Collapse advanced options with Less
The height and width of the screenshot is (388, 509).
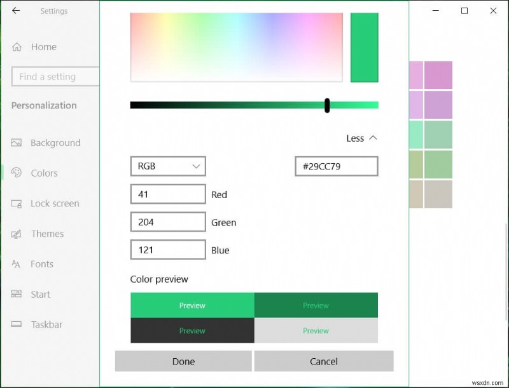pyautogui.click(x=361, y=138)
